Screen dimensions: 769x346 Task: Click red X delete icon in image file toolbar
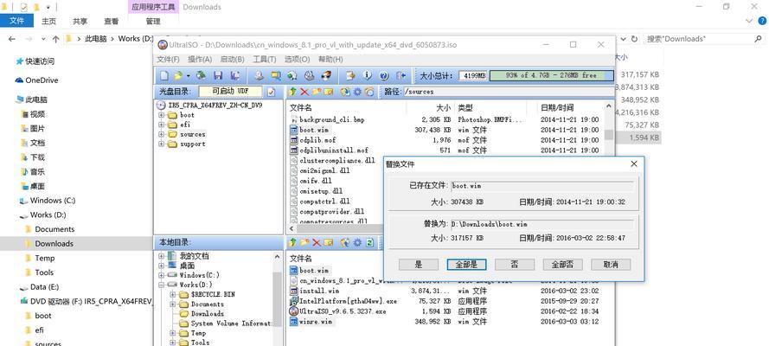click(x=304, y=91)
